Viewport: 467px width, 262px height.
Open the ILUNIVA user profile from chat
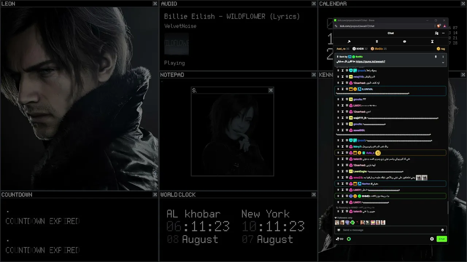(367, 89)
